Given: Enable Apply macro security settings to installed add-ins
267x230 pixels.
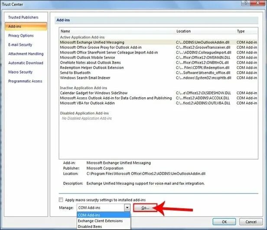Looking at the screenshot, I should click(61, 200).
